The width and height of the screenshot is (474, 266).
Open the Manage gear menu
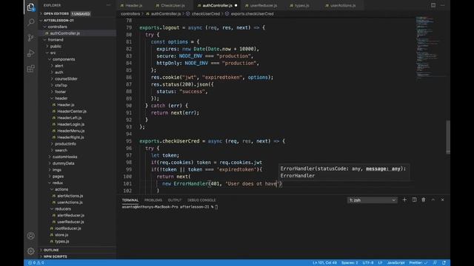[31, 251]
